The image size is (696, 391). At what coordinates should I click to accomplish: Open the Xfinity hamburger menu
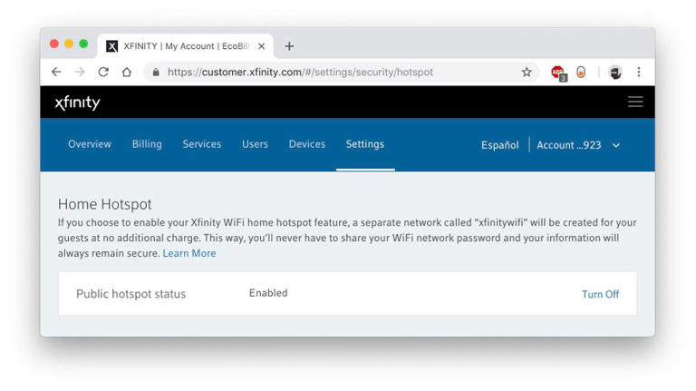635,102
